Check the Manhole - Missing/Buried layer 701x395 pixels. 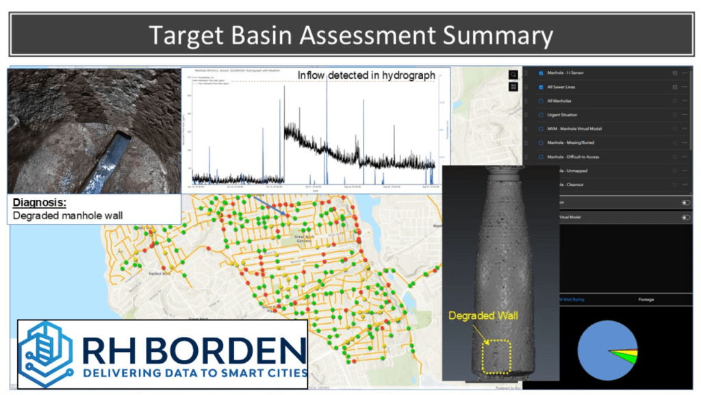click(x=541, y=143)
